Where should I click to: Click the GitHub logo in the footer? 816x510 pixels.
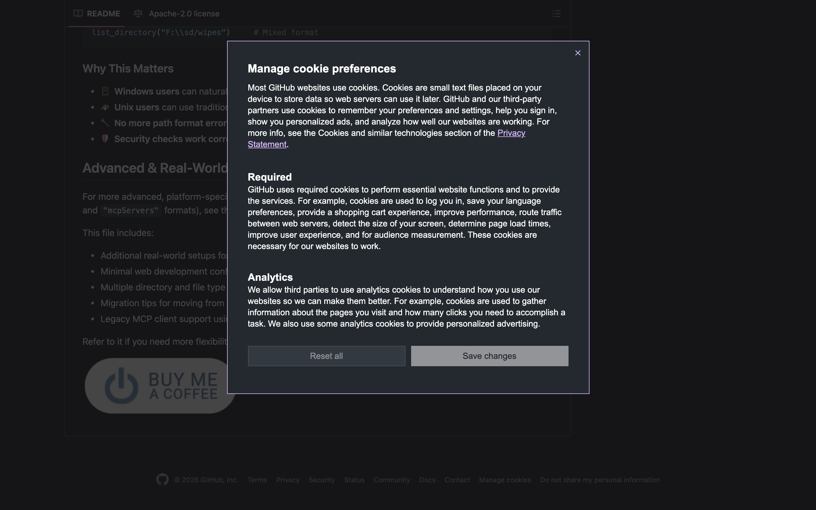pyautogui.click(x=162, y=479)
